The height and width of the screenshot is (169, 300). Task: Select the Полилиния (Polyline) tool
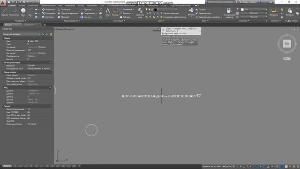(14, 12)
